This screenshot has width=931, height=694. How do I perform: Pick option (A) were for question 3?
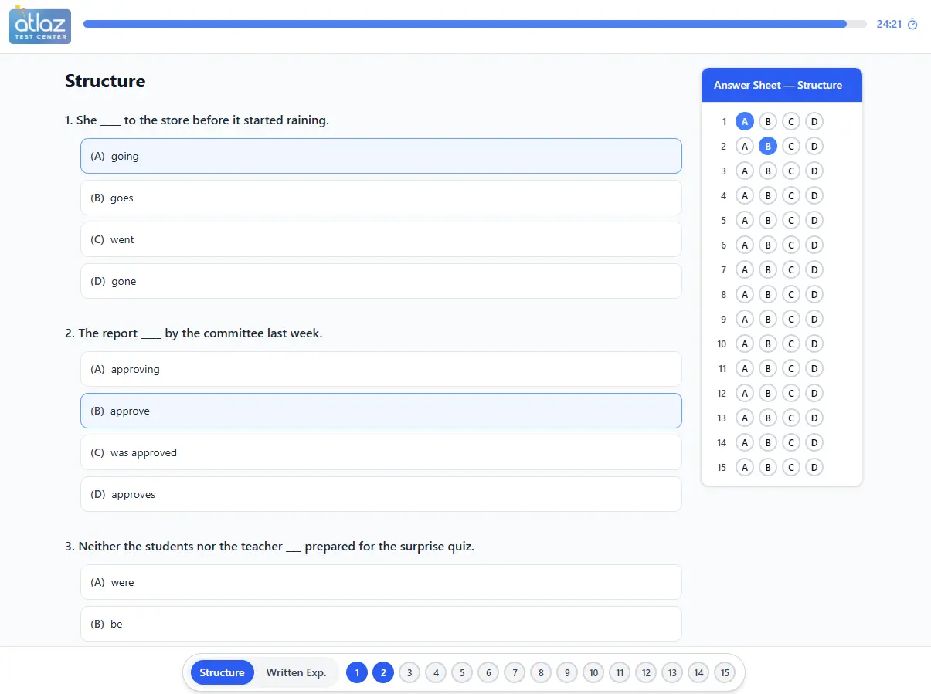381,582
